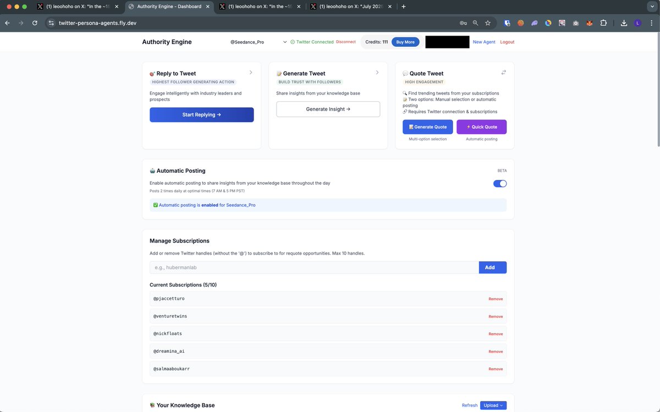Remove the @salmaaboukarr subscription
This screenshot has width=660, height=412.
tap(496, 369)
